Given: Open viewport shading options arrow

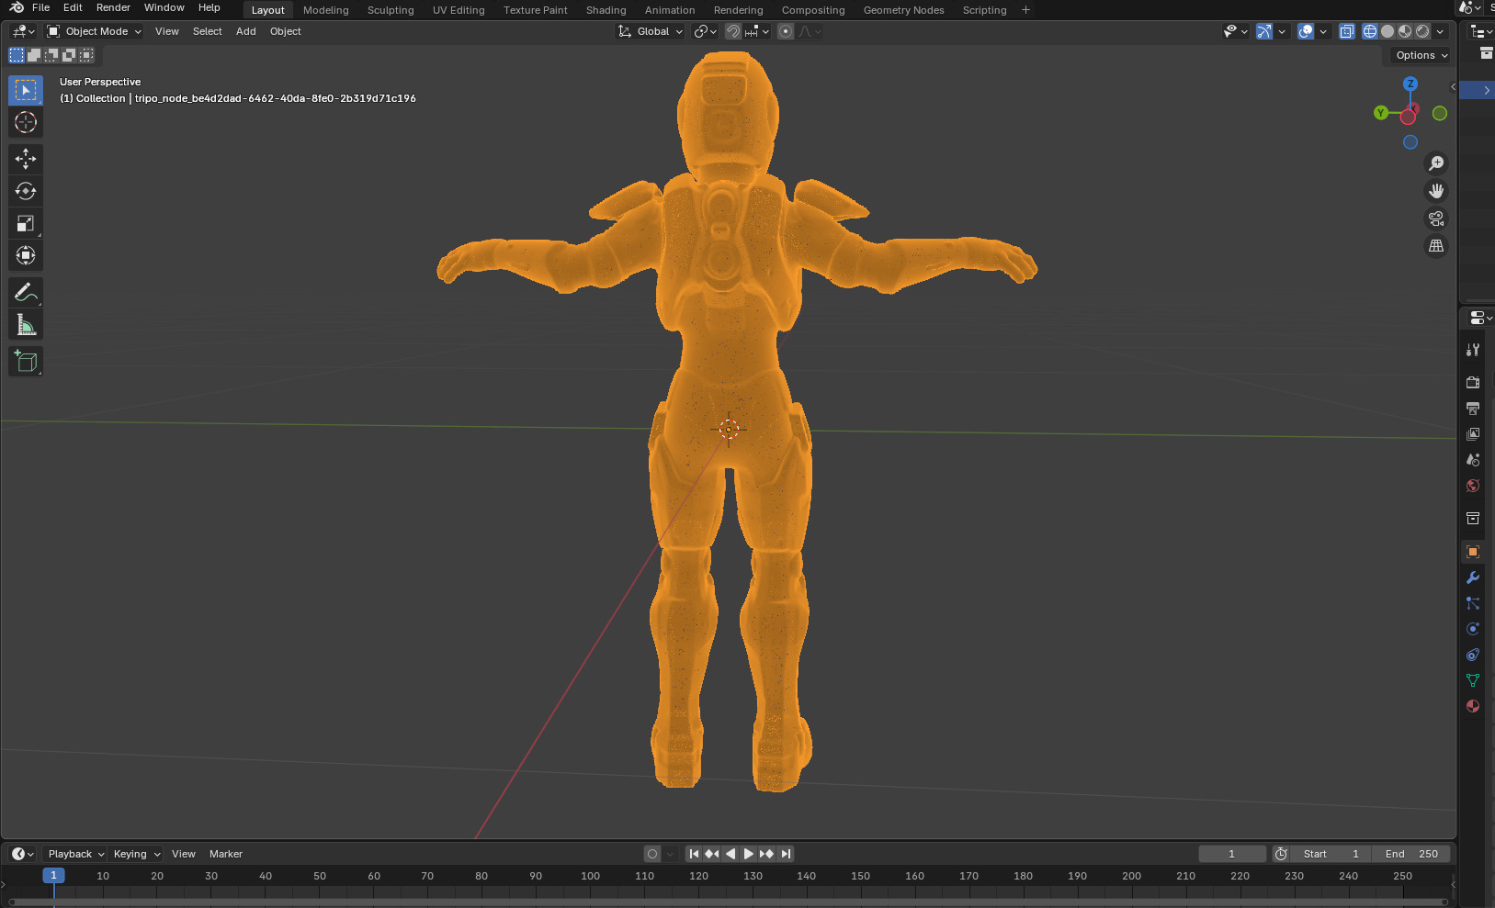Looking at the screenshot, I should click(x=1441, y=31).
